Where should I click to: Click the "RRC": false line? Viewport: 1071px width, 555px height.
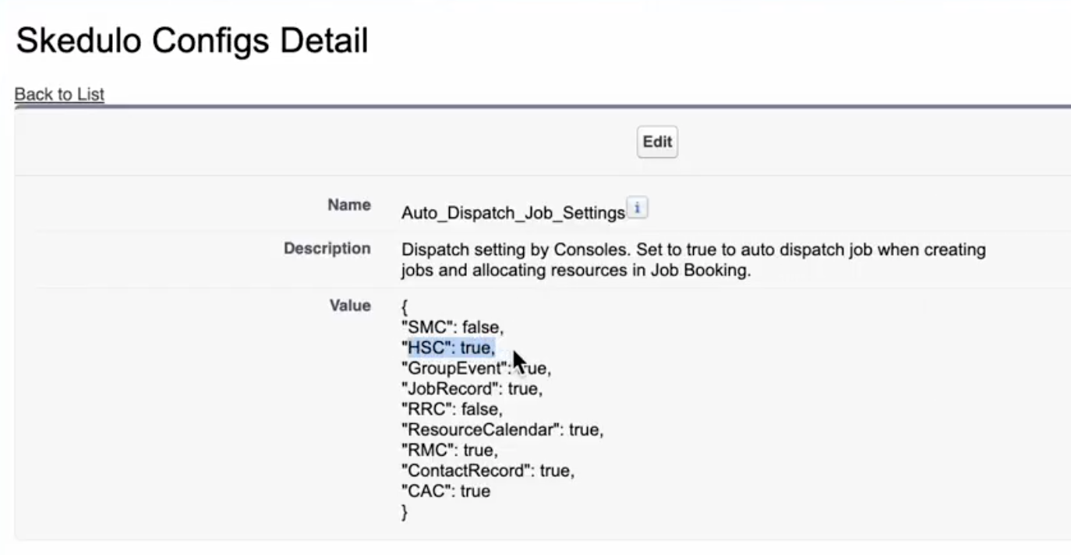pyautogui.click(x=451, y=409)
